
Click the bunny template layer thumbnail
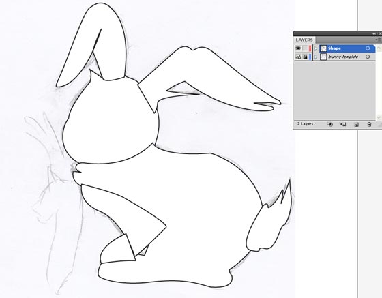323,57
